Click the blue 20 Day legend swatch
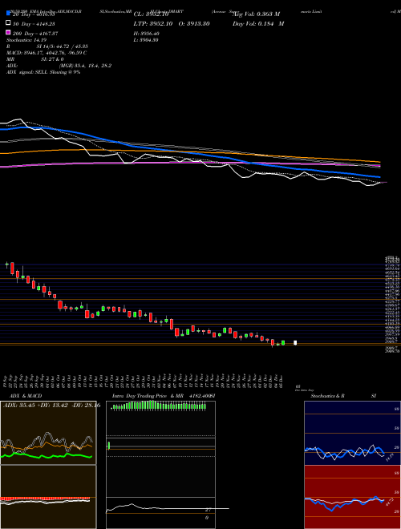The width and height of the screenshot is (401, 529). click(8, 14)
